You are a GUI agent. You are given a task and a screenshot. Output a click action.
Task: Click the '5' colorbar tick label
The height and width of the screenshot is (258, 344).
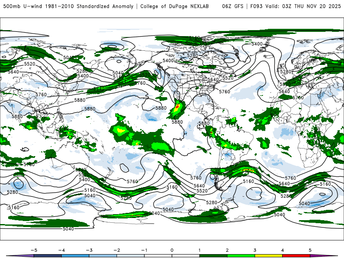(x=310, y=250)
